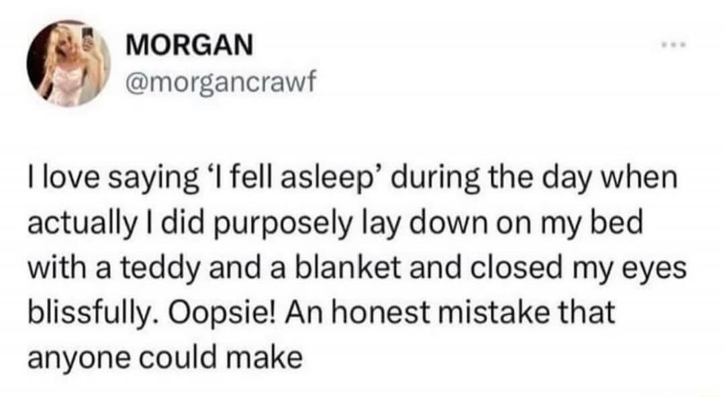Expand the tweet options via ellipsis icon
This screenshot has height=397, width=725.
(x=675, y=46)
